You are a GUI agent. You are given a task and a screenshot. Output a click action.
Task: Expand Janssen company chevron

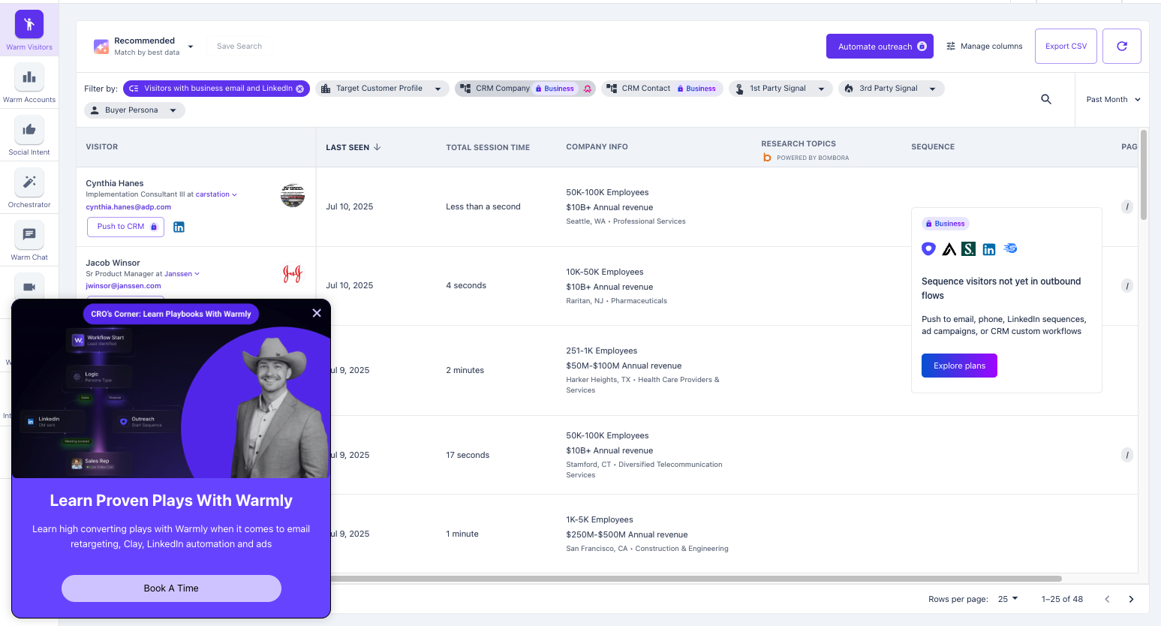tap(197, 274)
